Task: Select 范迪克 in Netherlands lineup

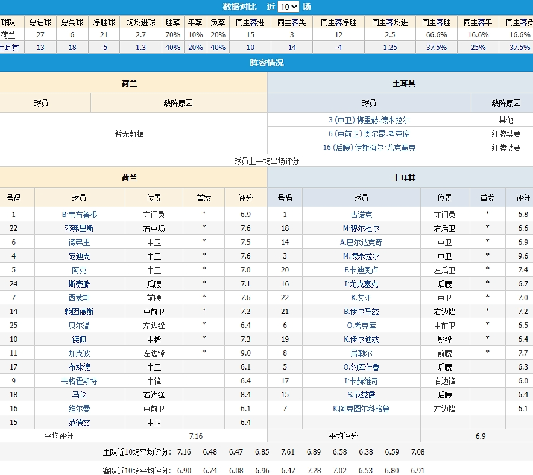Action: [80, 256]
